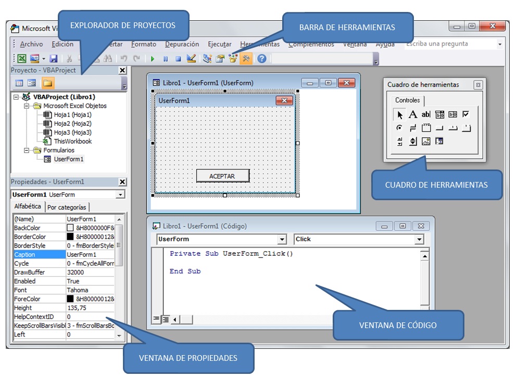Open the UserForm1 object dropdown in Properties
Viewport: 517px width, 378px height.
(x=120, y=194)
